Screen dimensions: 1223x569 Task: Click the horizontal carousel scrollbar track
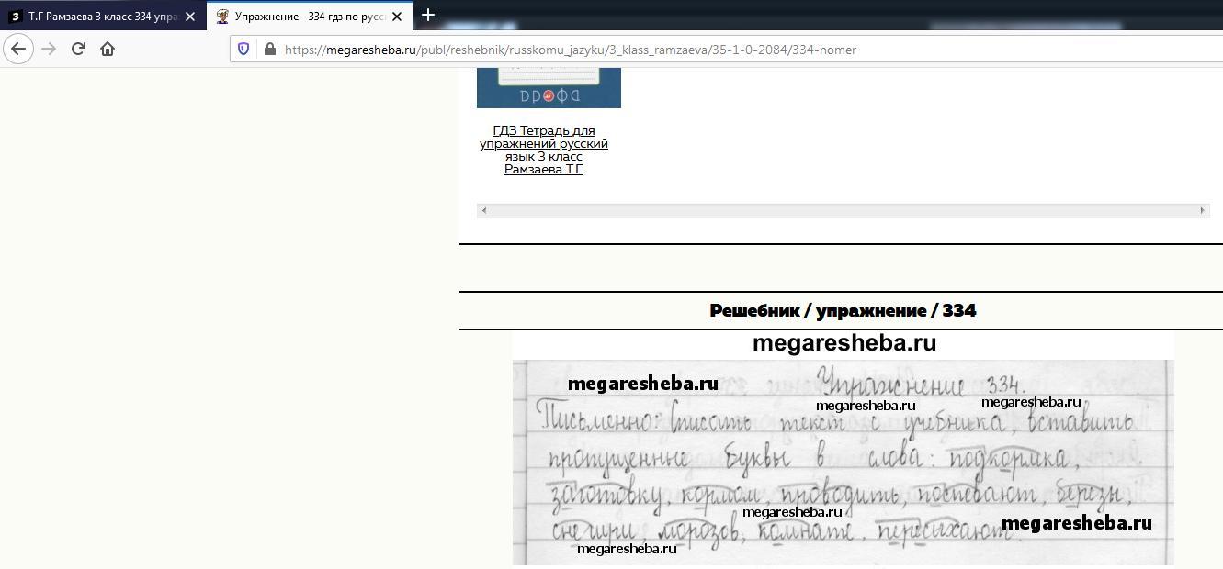pos(843,210)
